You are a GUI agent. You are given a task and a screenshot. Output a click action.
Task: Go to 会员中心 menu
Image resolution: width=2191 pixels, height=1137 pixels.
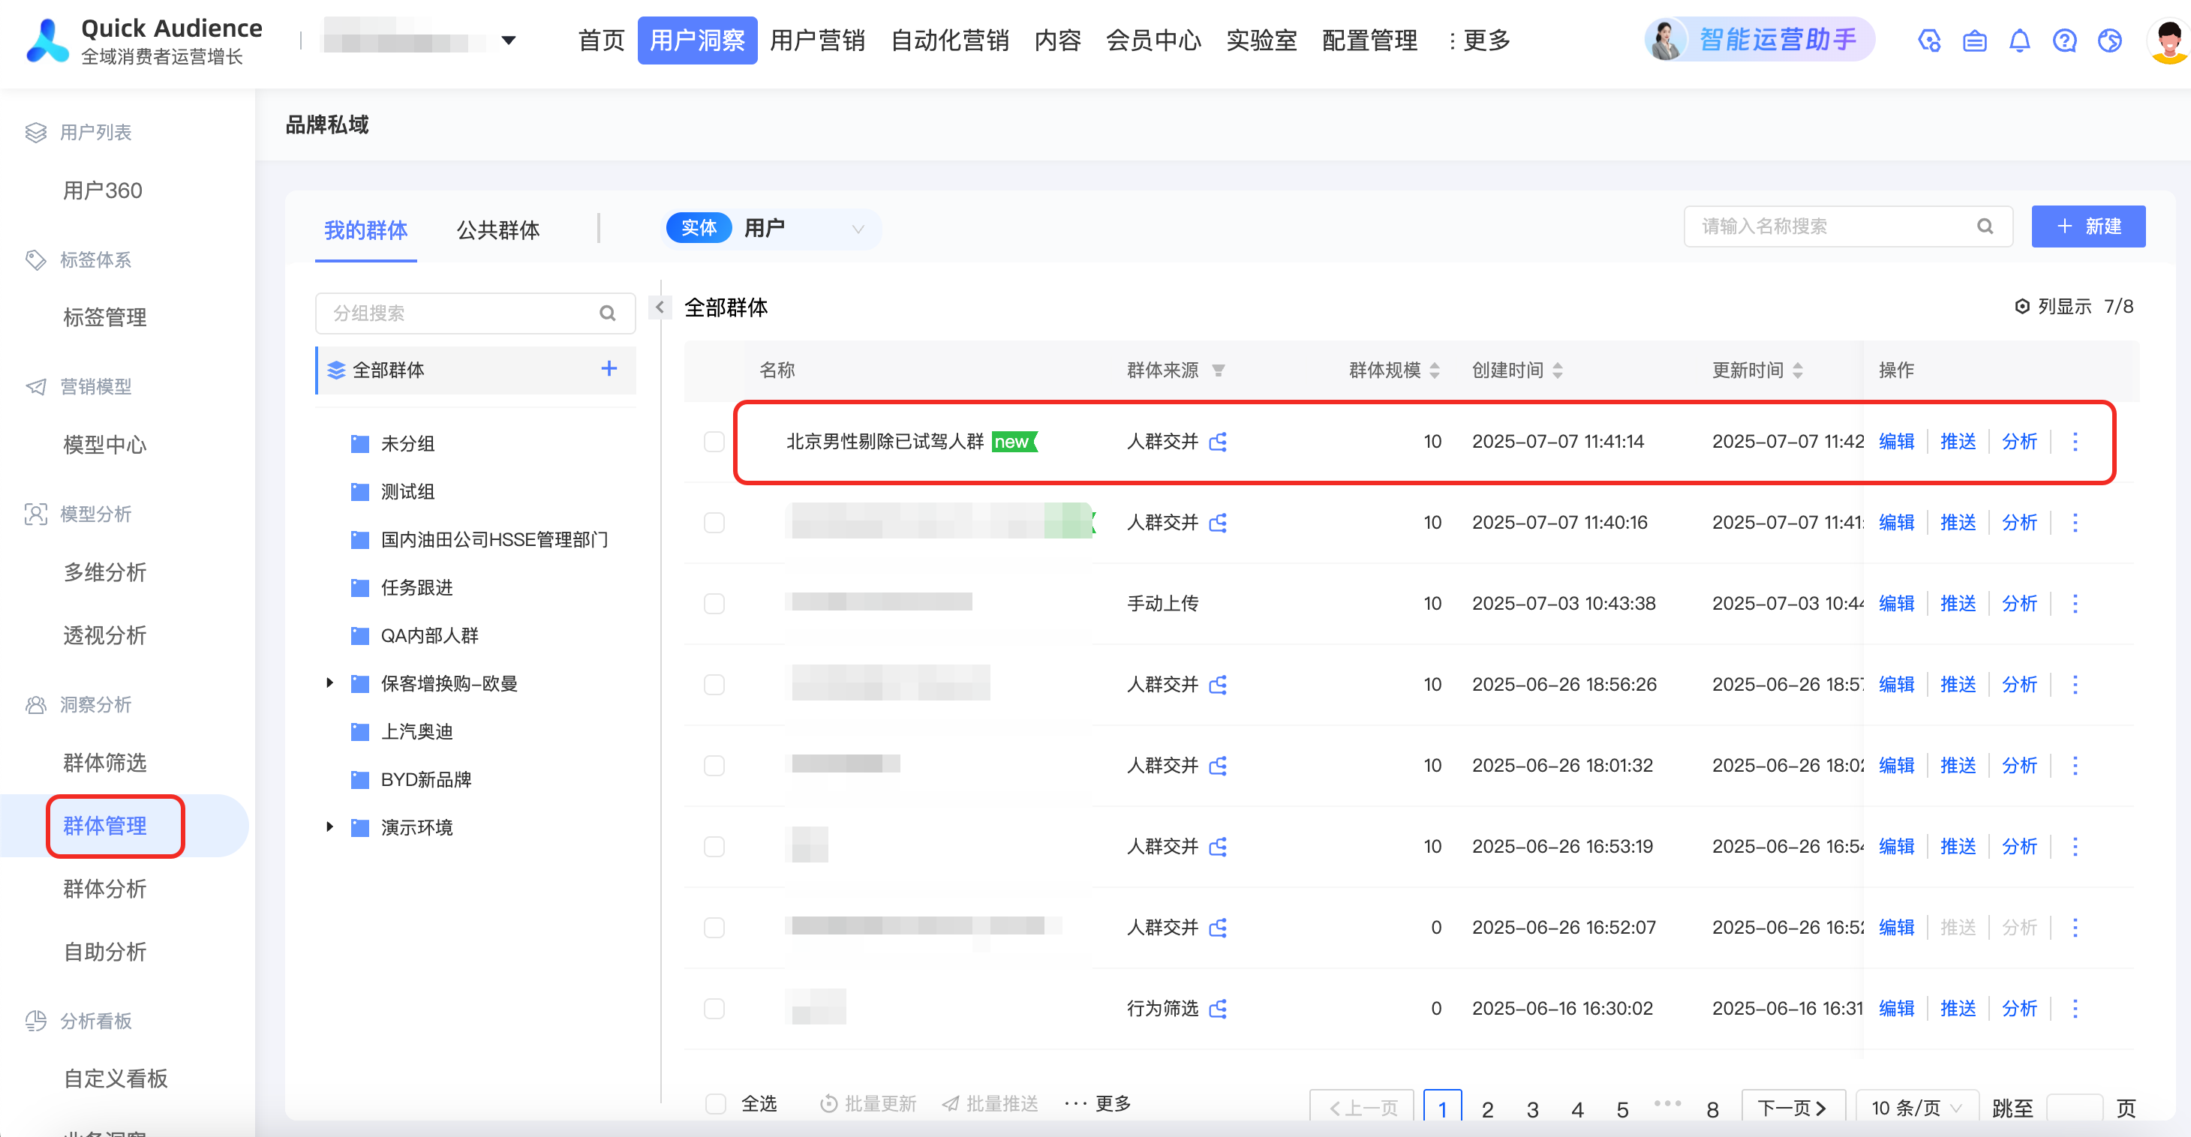1153,40
